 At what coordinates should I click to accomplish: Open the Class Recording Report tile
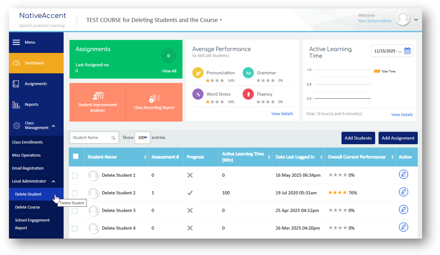pos(154,102)
